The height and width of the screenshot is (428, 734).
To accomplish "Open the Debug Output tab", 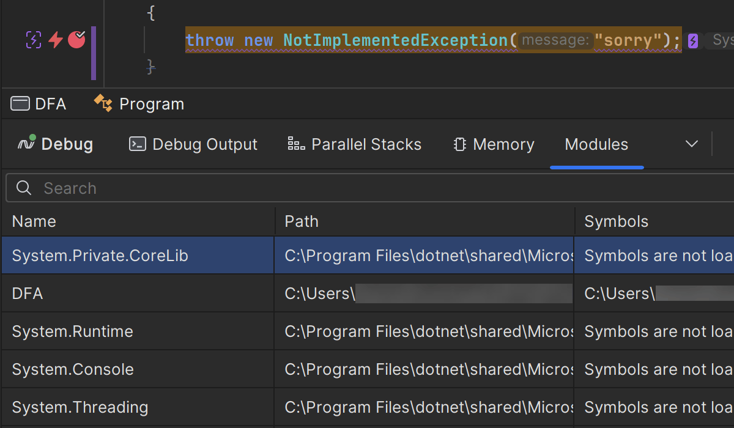I will pos(193,144).
